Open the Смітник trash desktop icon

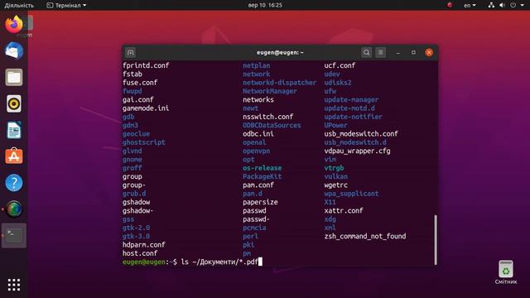(506, 272)
